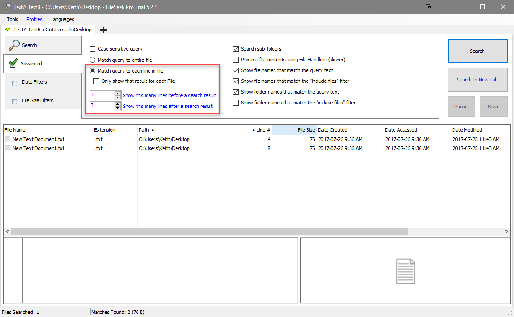Screen dimensions: 514x317
Task: Click the horizontal scrollbar under results list
Action: click(x=210, y=232)
